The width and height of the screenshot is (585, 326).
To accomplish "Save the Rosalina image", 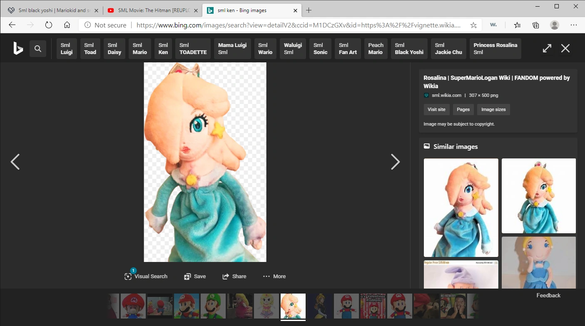I will (194, 276).
